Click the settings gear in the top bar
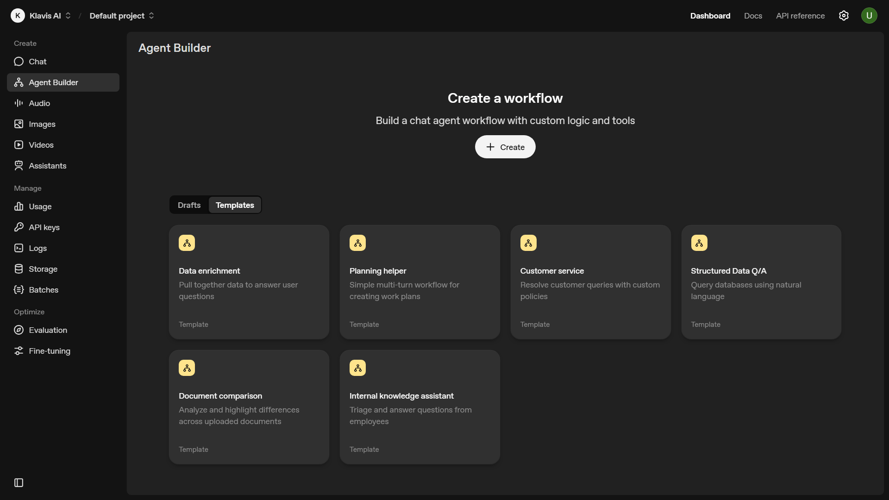Screen dimensions: 889x500 844,15
